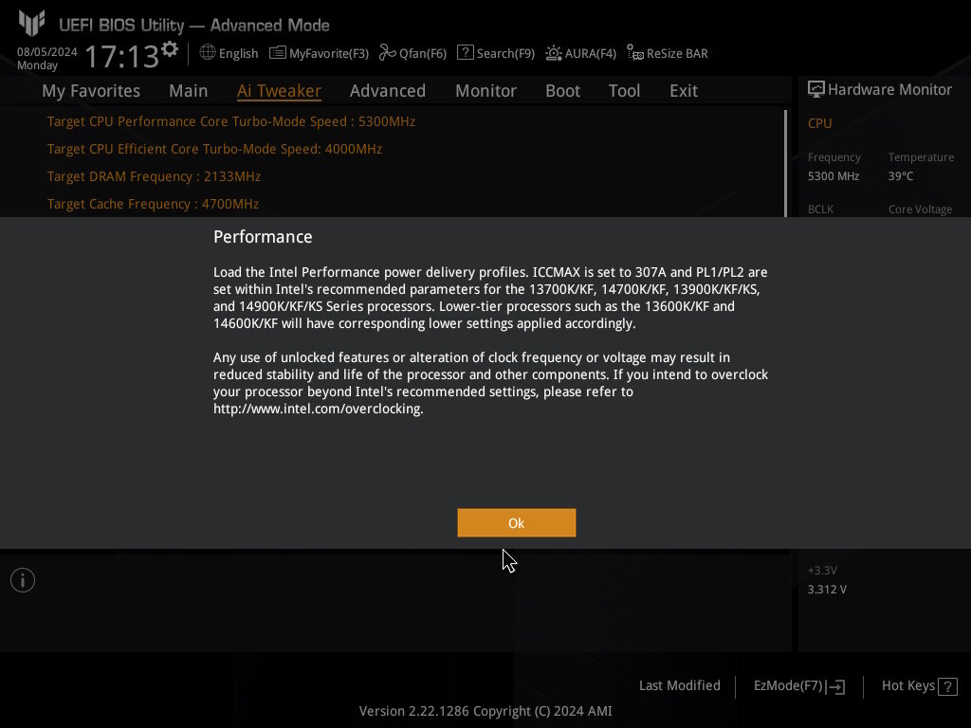Click the 3.312 V voltage value
This screenshot has width=971, height=728.
tap(827, 590)
